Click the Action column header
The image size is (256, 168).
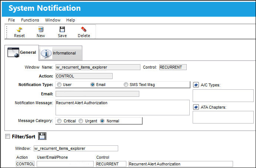[22, 157]
